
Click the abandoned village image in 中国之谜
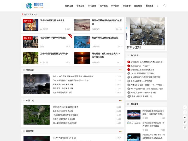click(x=37, y=115)
